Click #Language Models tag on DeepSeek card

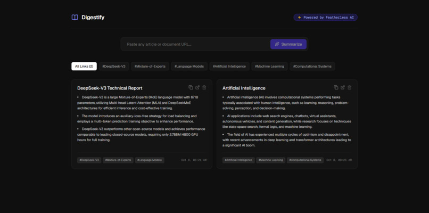point(150,160)
